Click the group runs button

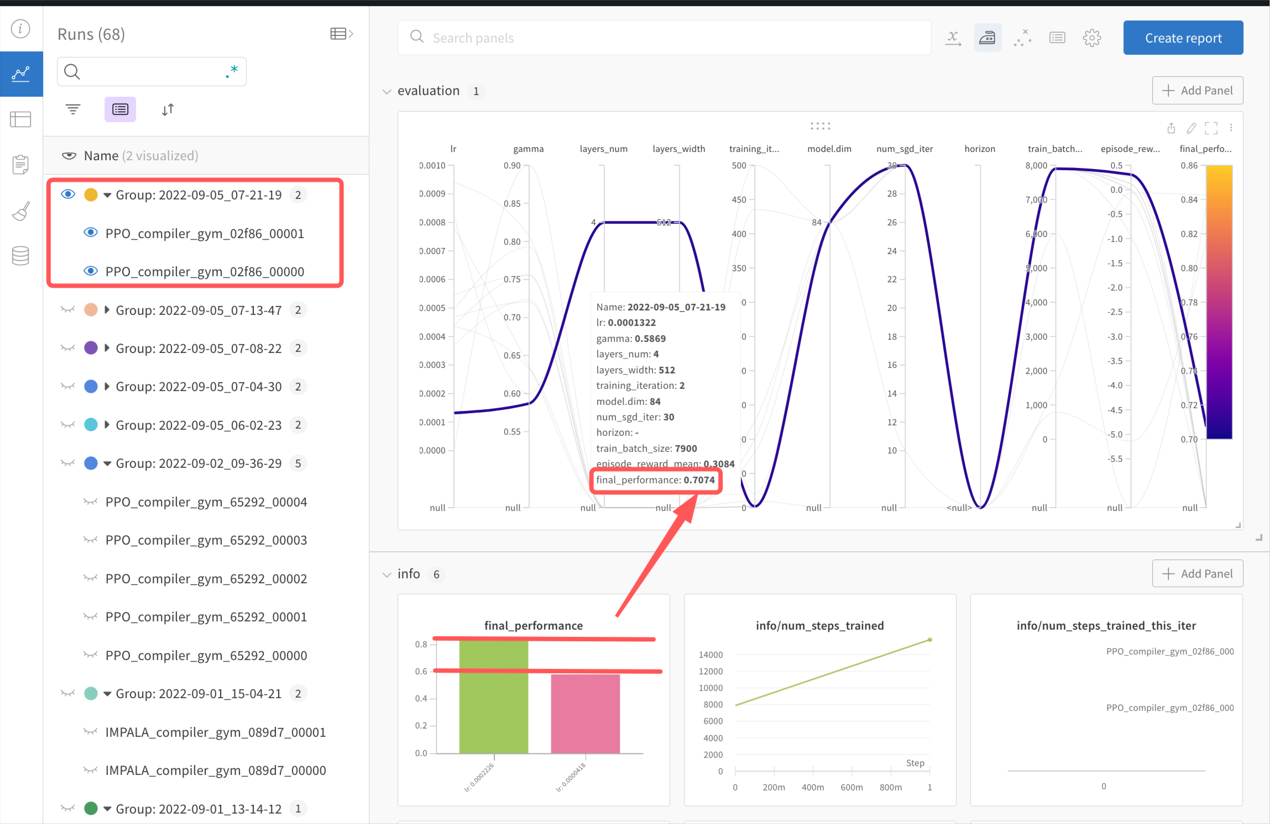click(x=120, y=109)
